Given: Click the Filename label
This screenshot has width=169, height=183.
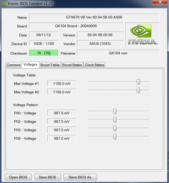Looking at the screenshot, I should 68,53.
